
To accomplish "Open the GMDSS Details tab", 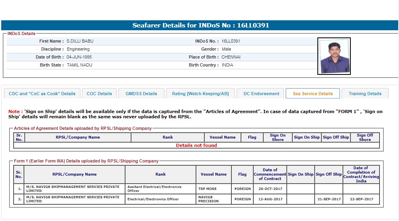I will (141, 94).
